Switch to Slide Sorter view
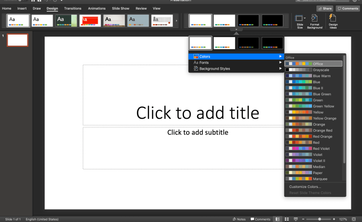Image resolution: width=362 pixels, height=222 pixels. click(x=287, y=219)
